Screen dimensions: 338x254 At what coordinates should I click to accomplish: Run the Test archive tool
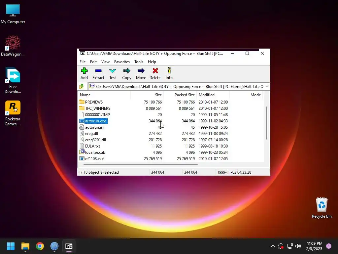tap(113, 71)
